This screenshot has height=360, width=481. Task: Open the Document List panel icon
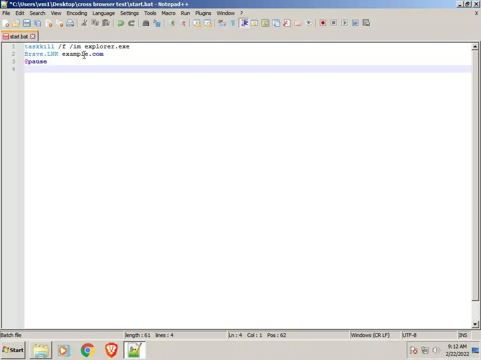[276, 23]
